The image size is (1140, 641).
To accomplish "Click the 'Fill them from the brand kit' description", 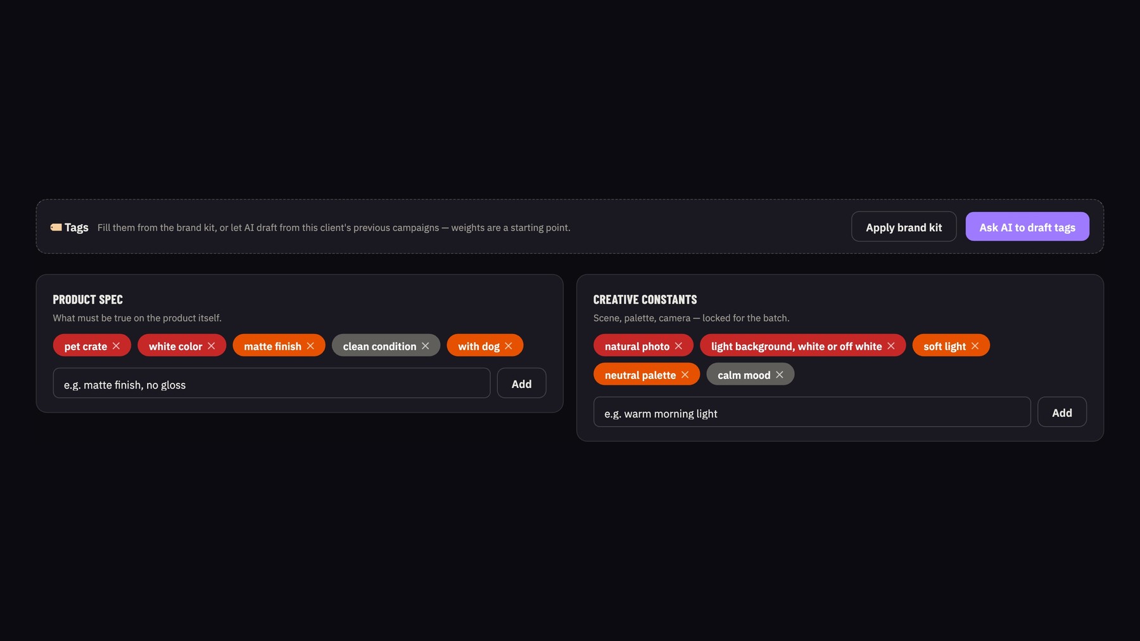I will coord(334,227).
